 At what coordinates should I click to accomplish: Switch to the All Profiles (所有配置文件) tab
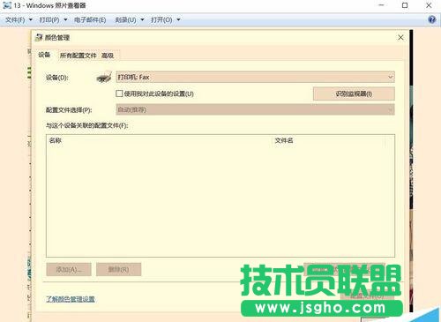point(78,56)
